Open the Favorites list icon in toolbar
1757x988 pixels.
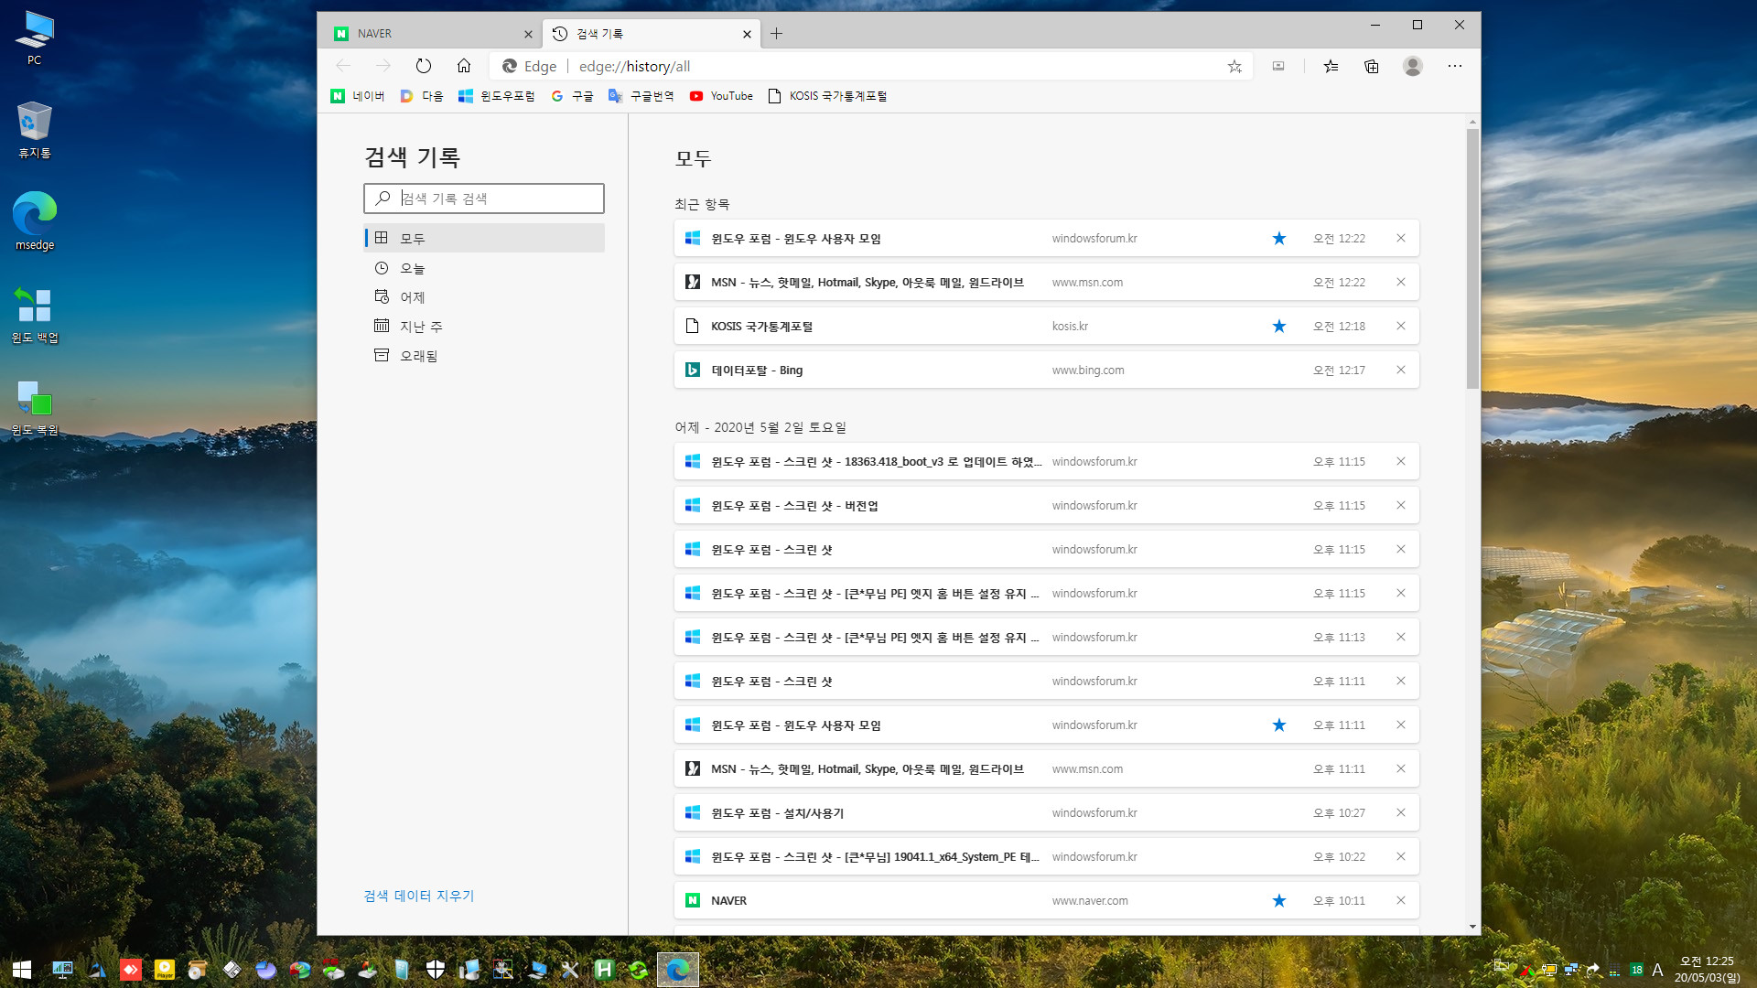(1331, 66)
